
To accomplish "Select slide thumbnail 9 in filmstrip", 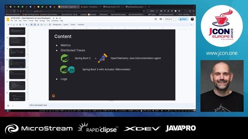I will (17, 53).
